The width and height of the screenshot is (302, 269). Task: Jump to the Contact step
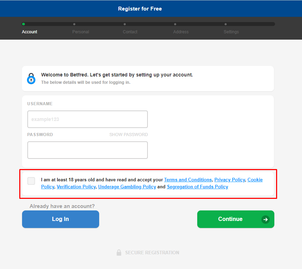(x=130, y=32)
